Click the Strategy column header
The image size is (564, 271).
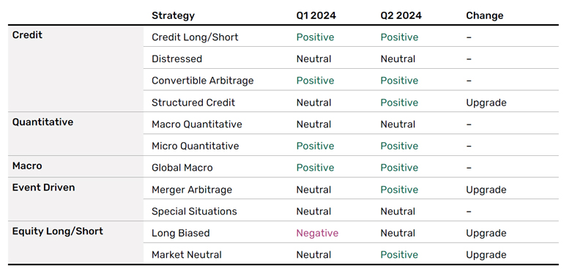pos(173,16)
